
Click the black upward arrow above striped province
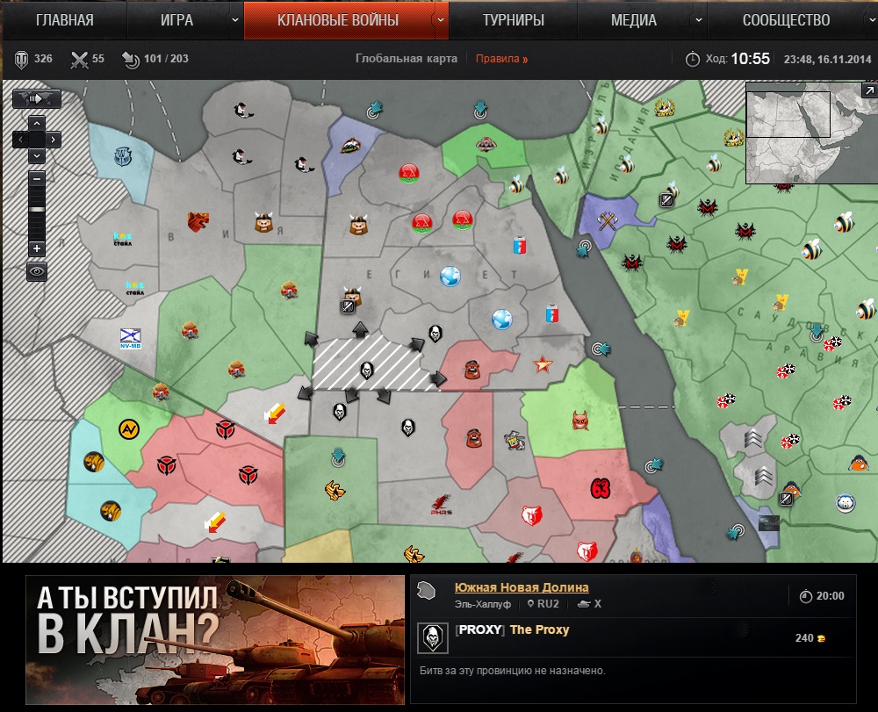(x=360, y=329)
